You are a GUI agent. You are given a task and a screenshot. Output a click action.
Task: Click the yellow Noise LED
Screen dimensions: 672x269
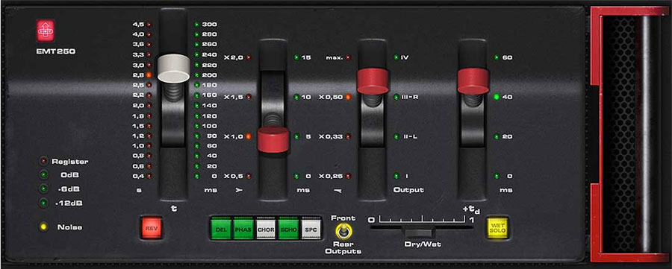coord(43,227)
